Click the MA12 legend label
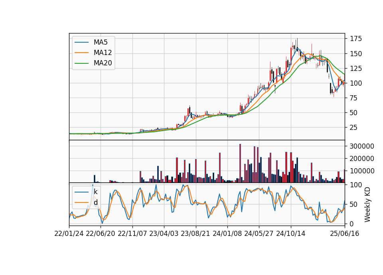 tap(103, 53)
